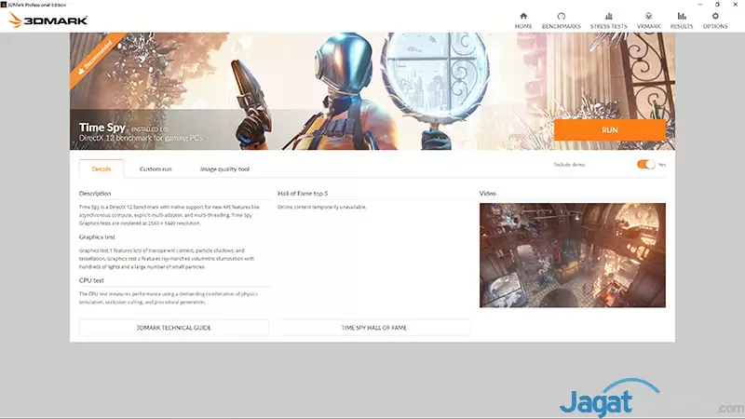Click the Time Spy title text
Image resolution: width=745 pixels, height=419 pixels.
[102, 128]
